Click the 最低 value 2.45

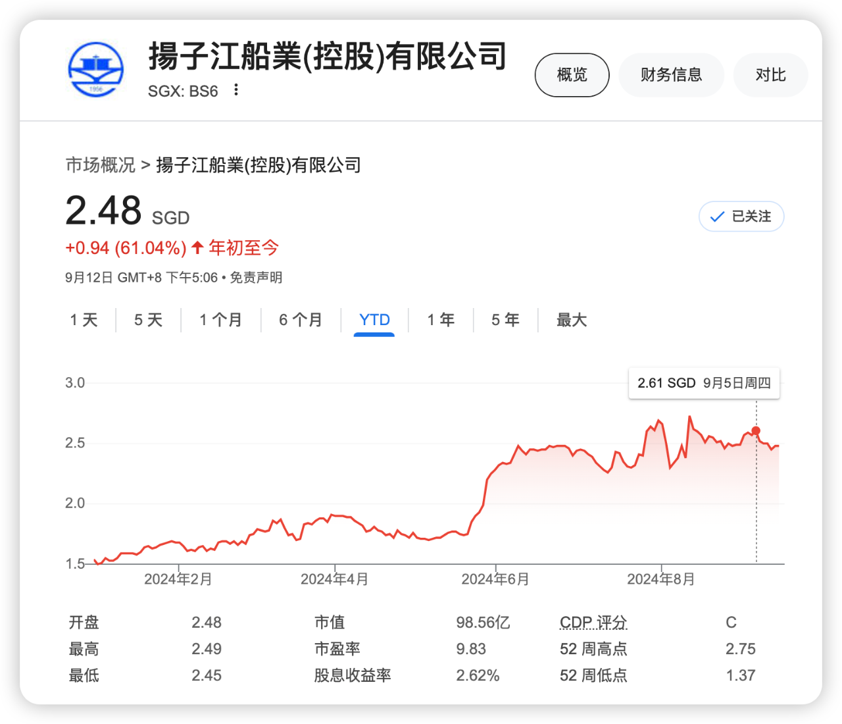click(207, 675)
